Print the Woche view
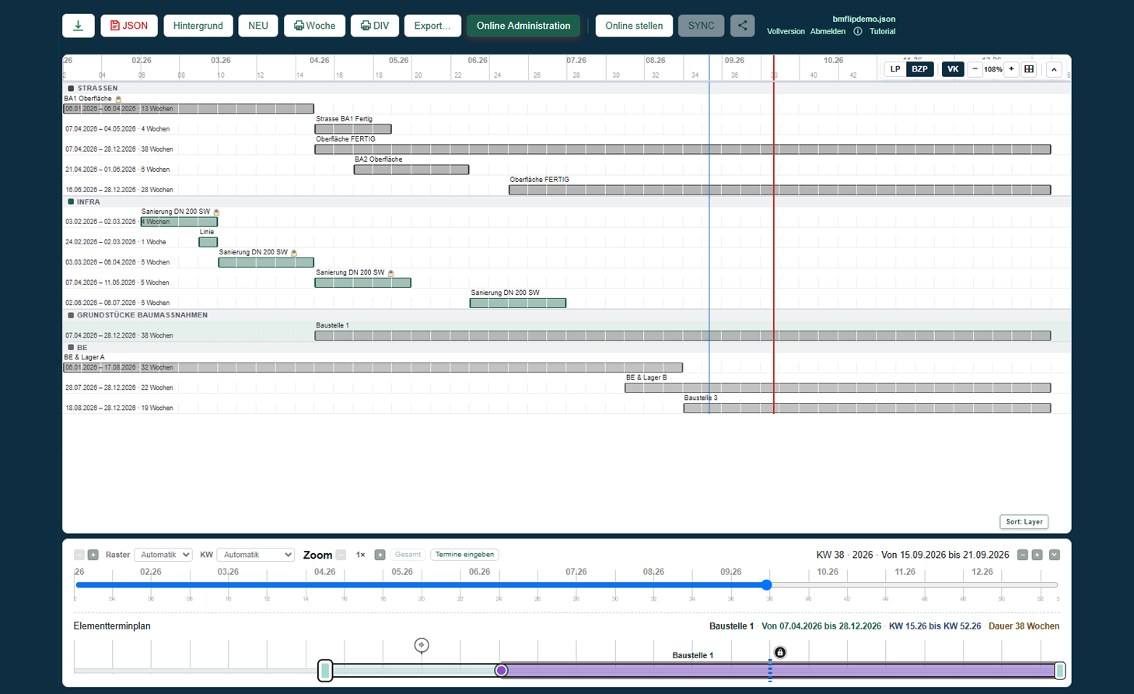Viewport: 1134px width, 694px height. (x=315, y=26)
